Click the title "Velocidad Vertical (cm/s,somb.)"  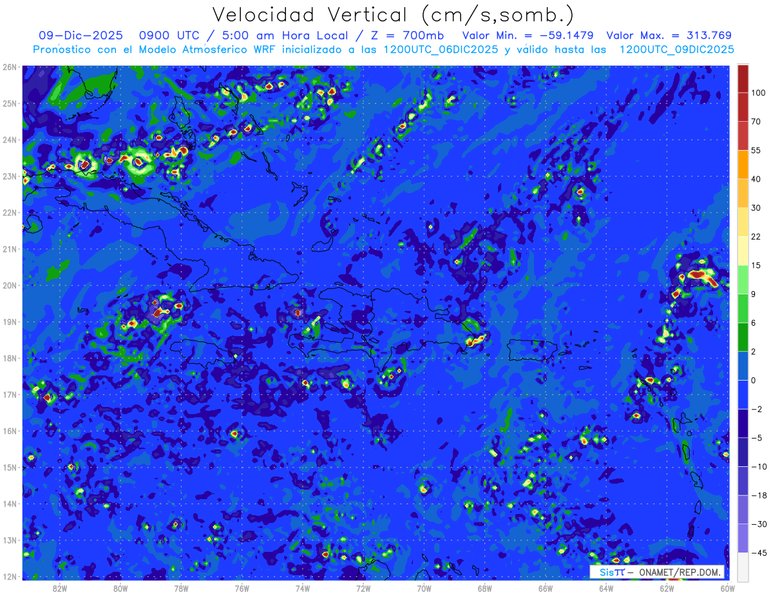(x=392, y=14)
